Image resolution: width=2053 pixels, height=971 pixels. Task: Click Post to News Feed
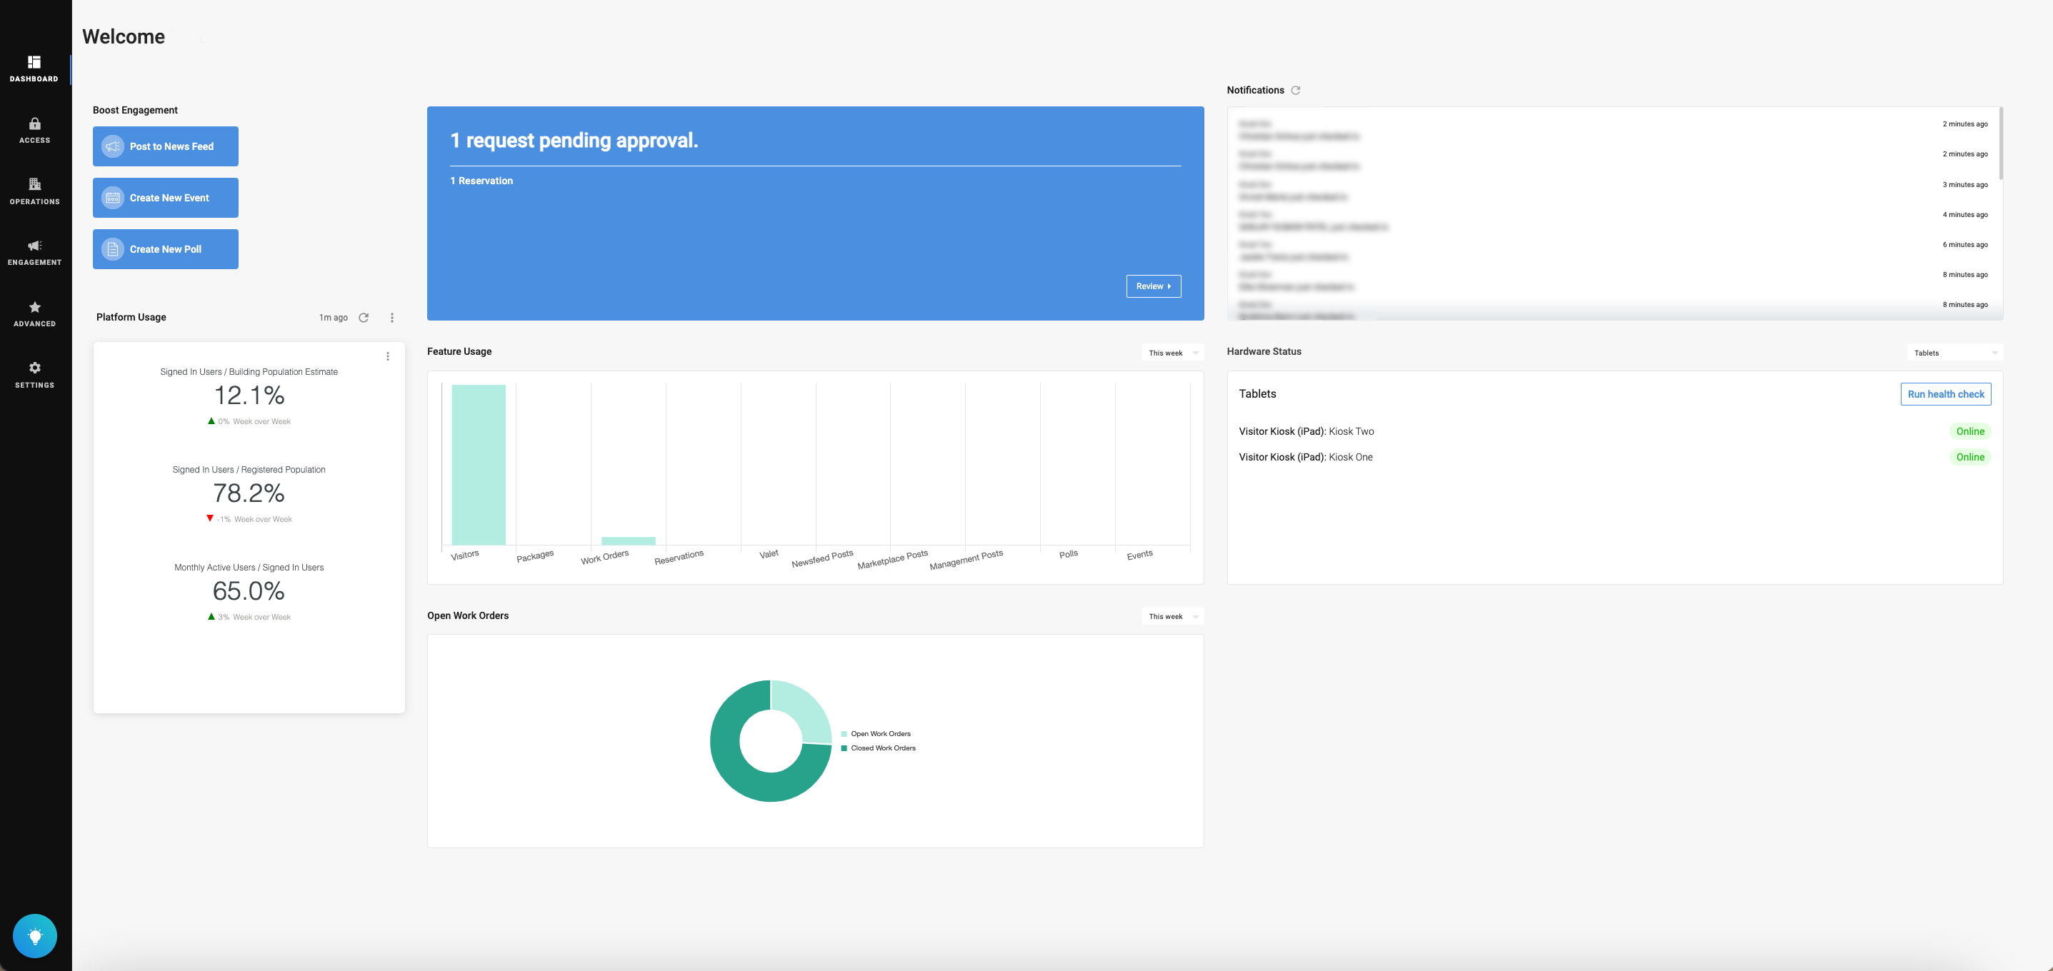coord(166,146)
